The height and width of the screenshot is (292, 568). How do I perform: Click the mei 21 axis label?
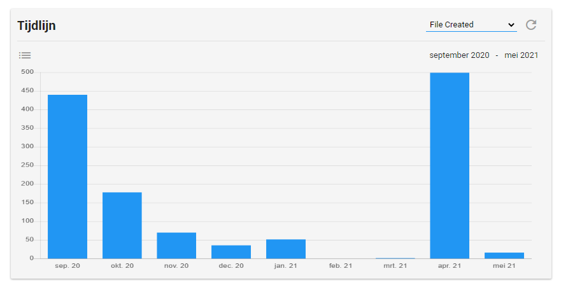504,265
